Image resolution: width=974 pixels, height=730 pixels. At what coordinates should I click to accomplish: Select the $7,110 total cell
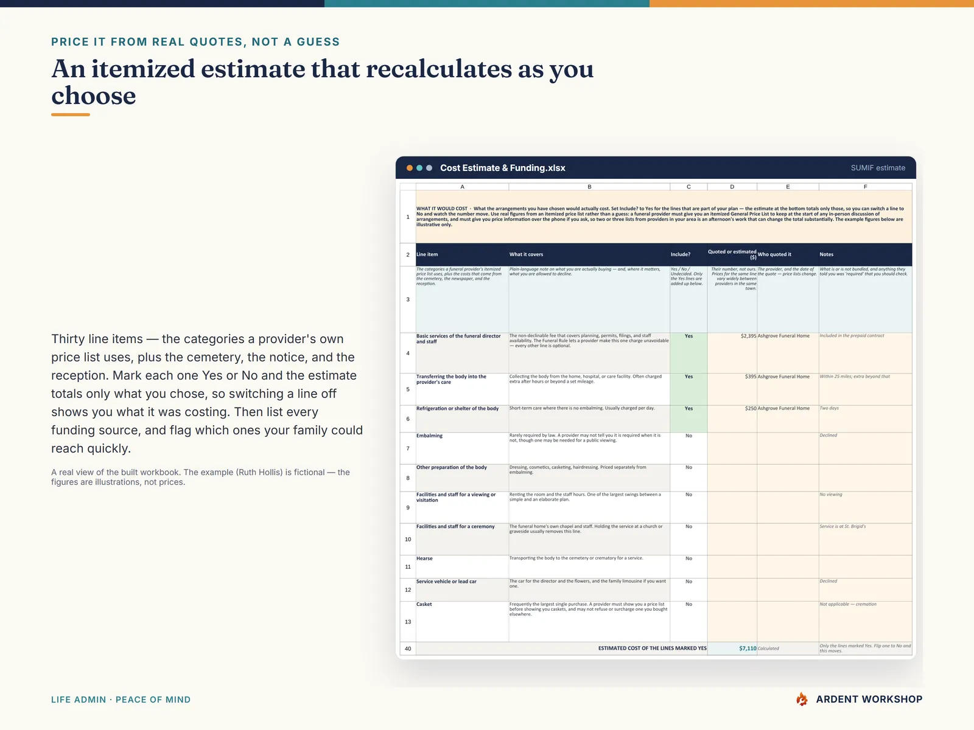tap(732, 648)
